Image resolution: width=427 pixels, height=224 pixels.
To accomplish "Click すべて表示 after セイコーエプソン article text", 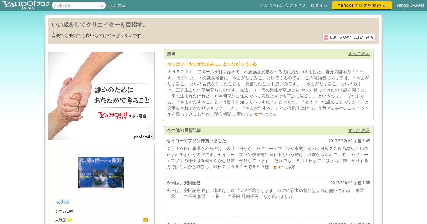I will pos(286,167).
